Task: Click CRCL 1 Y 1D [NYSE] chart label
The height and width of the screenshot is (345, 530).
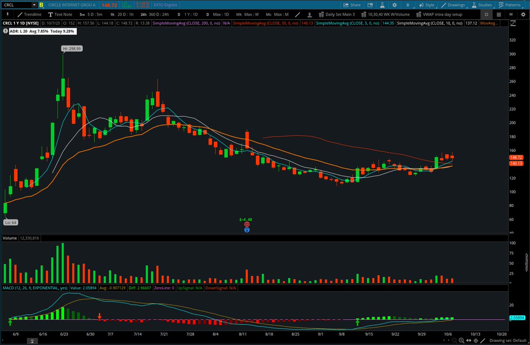Action: point(20,23)
